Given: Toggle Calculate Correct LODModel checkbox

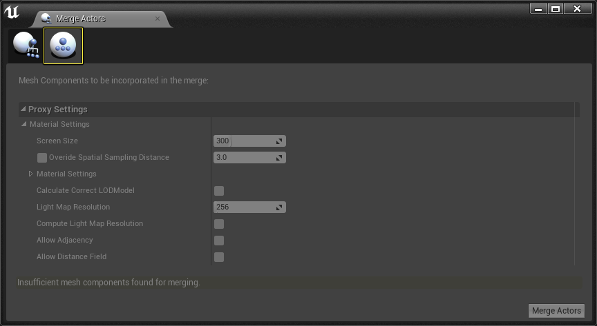Looking at the screenshot, I should [x=219, y=191].
